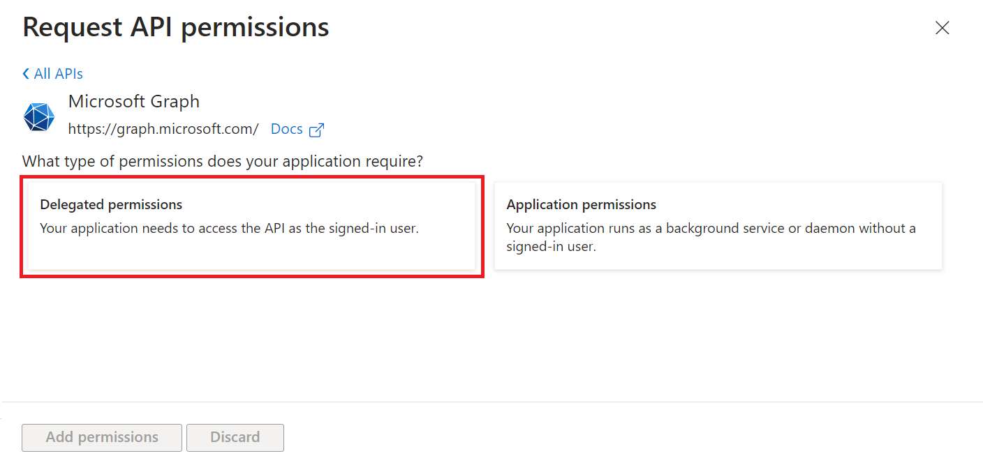This screenshot has height=472, width=983.
Task: Open the Docs link
Action: click(286, 129)
